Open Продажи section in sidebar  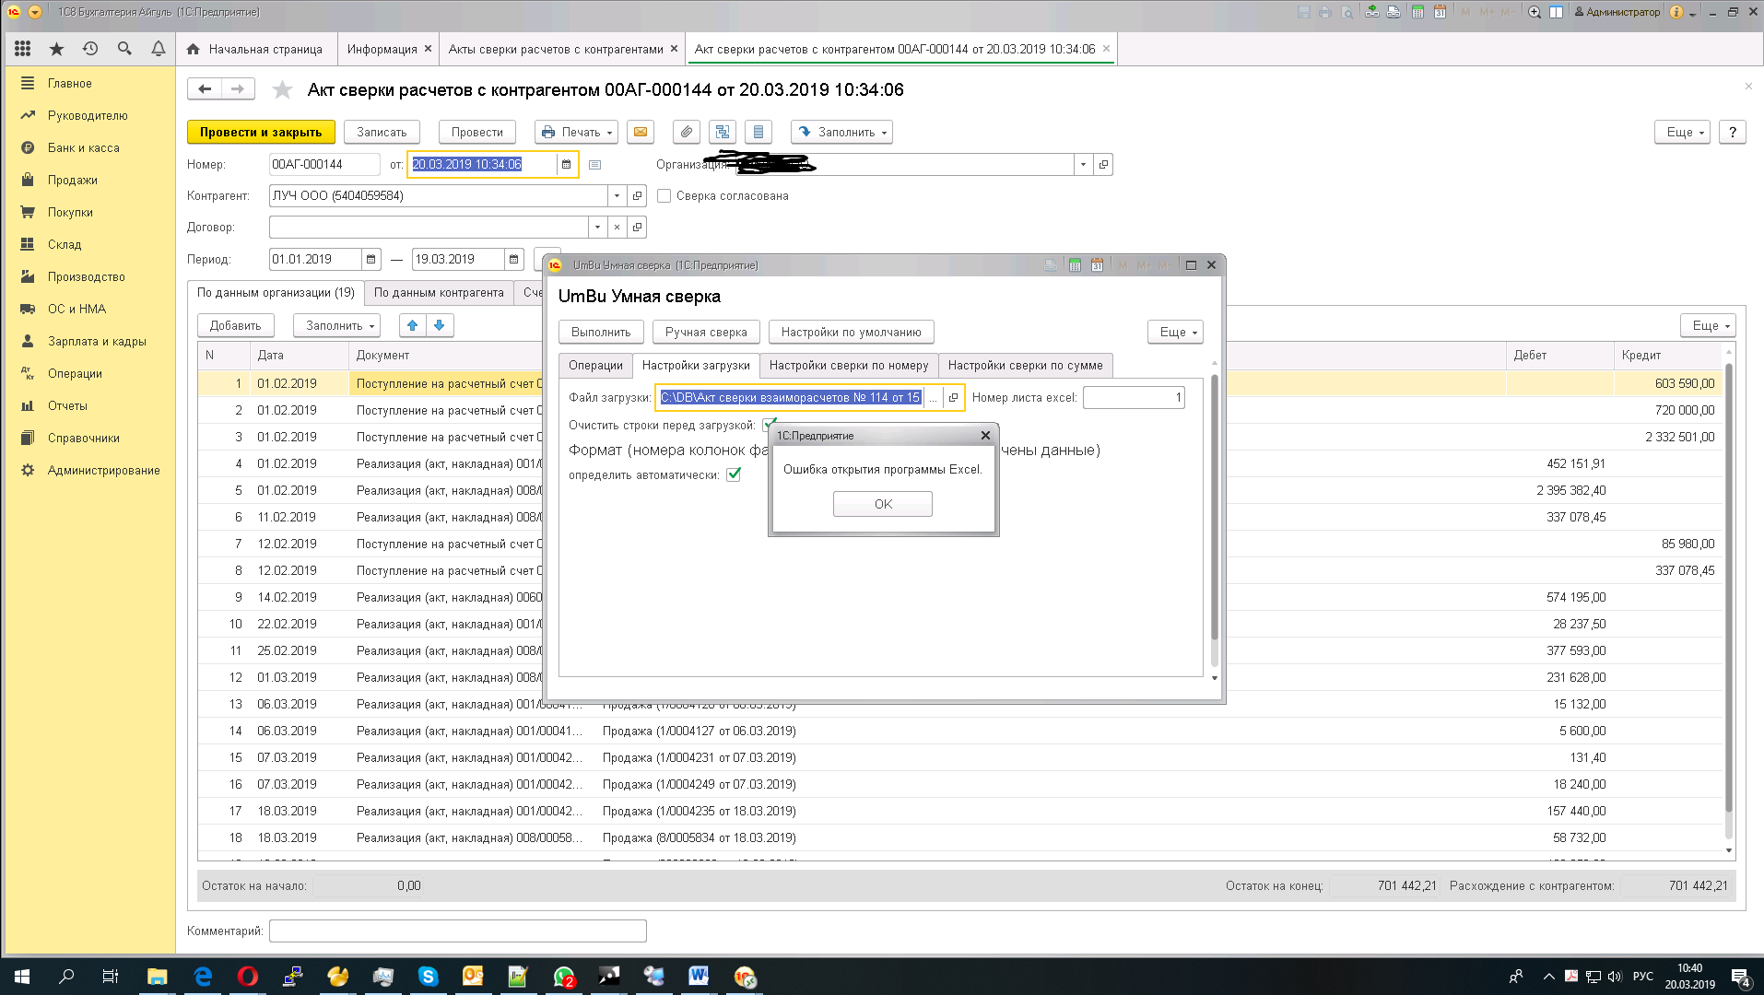tap(73, 180)
